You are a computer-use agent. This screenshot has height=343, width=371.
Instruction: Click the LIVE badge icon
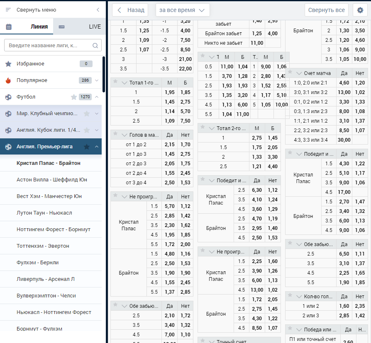tap(61, 27)
